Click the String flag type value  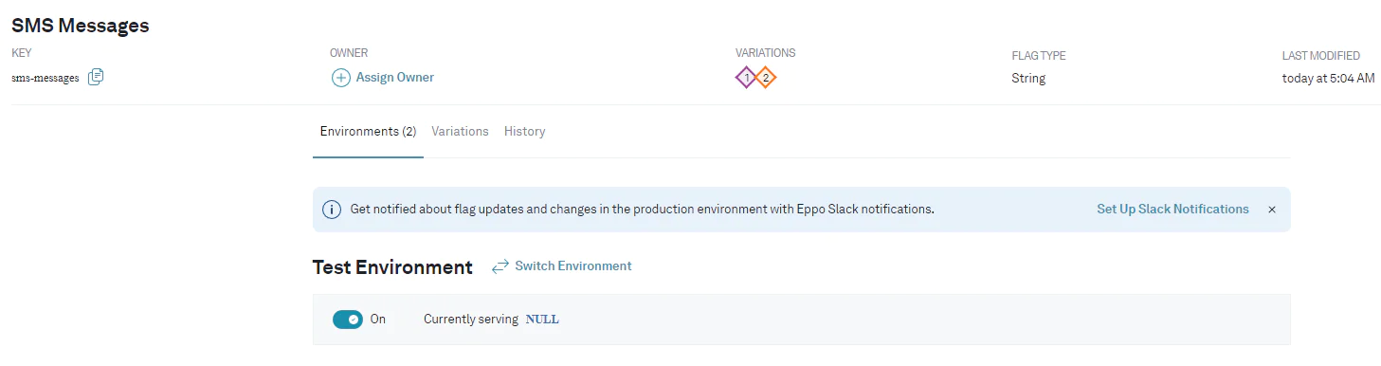tap(1028, 79)
